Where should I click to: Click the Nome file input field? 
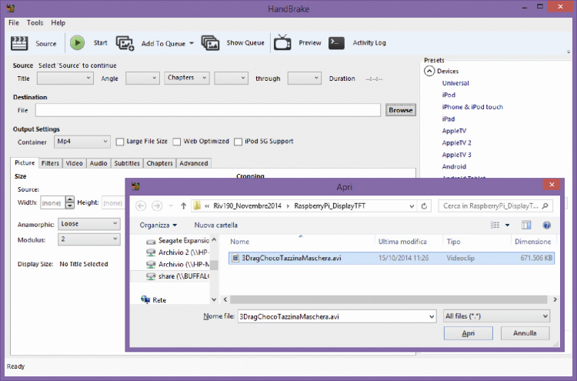(337, 316)
